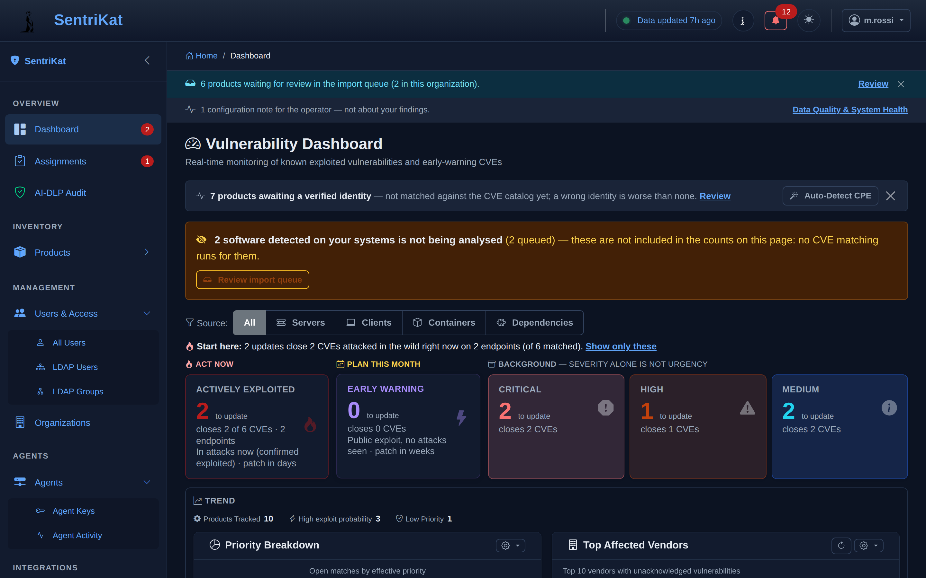Click the SentriKat shield icon in sidebar
The width and height of the screenshot is (926, 578).
[x=15, y=60]
